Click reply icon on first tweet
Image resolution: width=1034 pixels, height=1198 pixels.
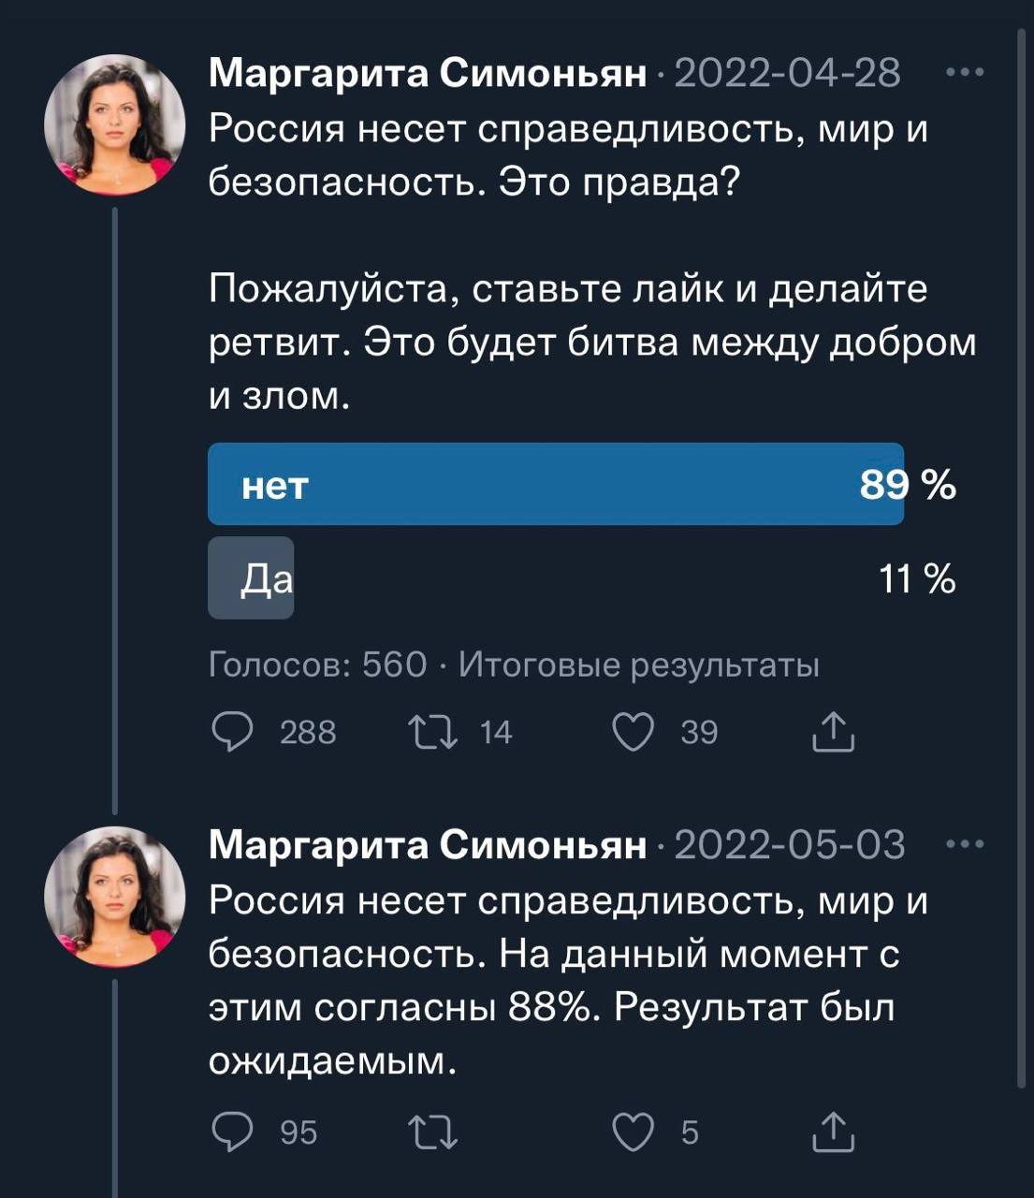click(x=231, y=732)
